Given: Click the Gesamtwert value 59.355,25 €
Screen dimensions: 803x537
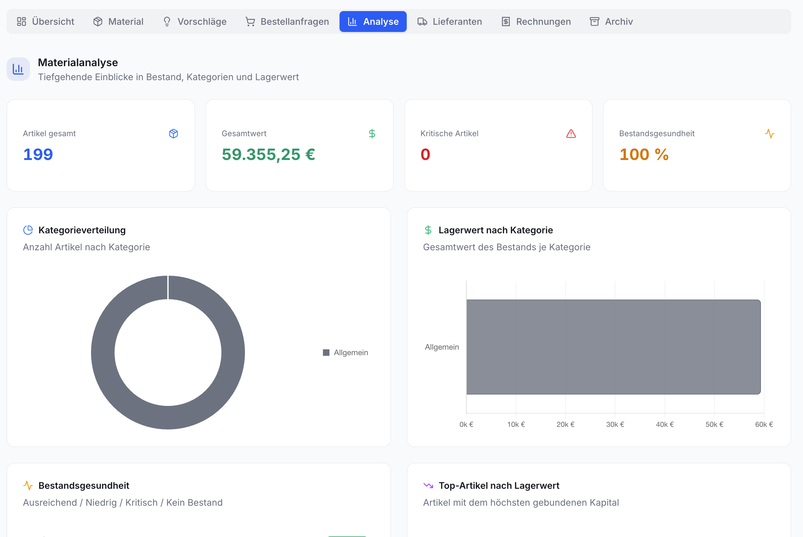Looking at the screenshot, I should click(268, 154).
